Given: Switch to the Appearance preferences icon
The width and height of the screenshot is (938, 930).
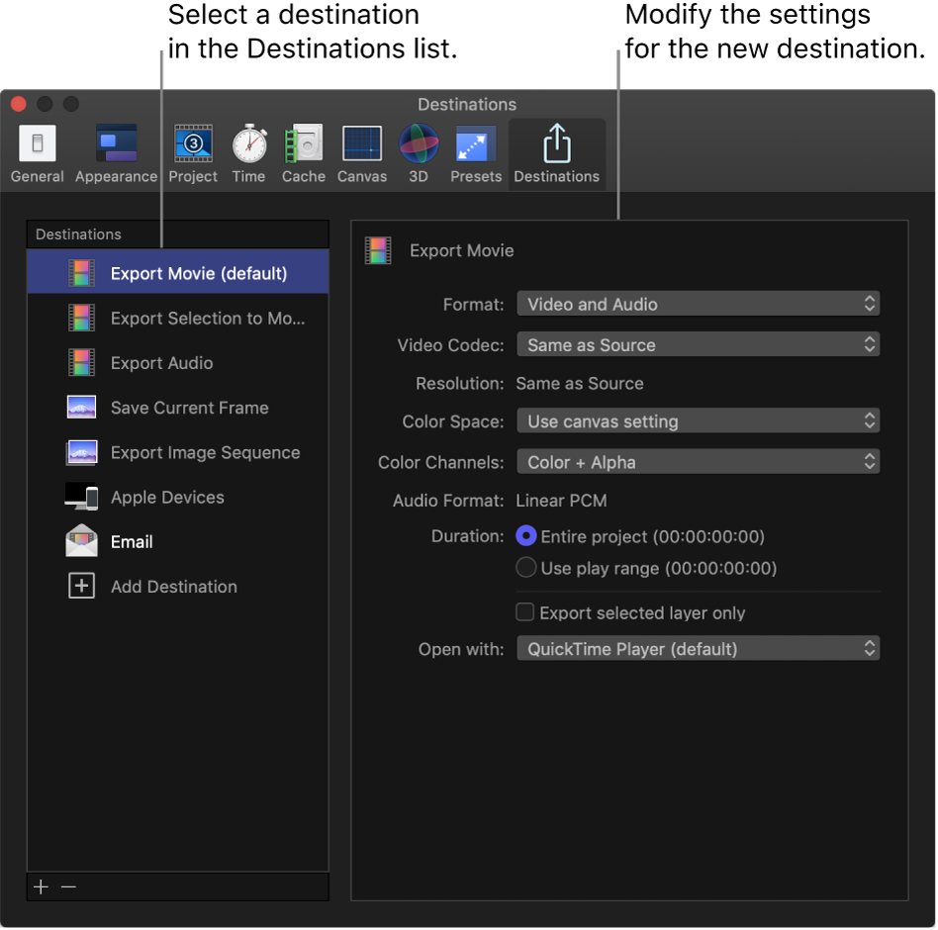Looking at the screenshot, I should pyautogui.click(x=116, y=148).
